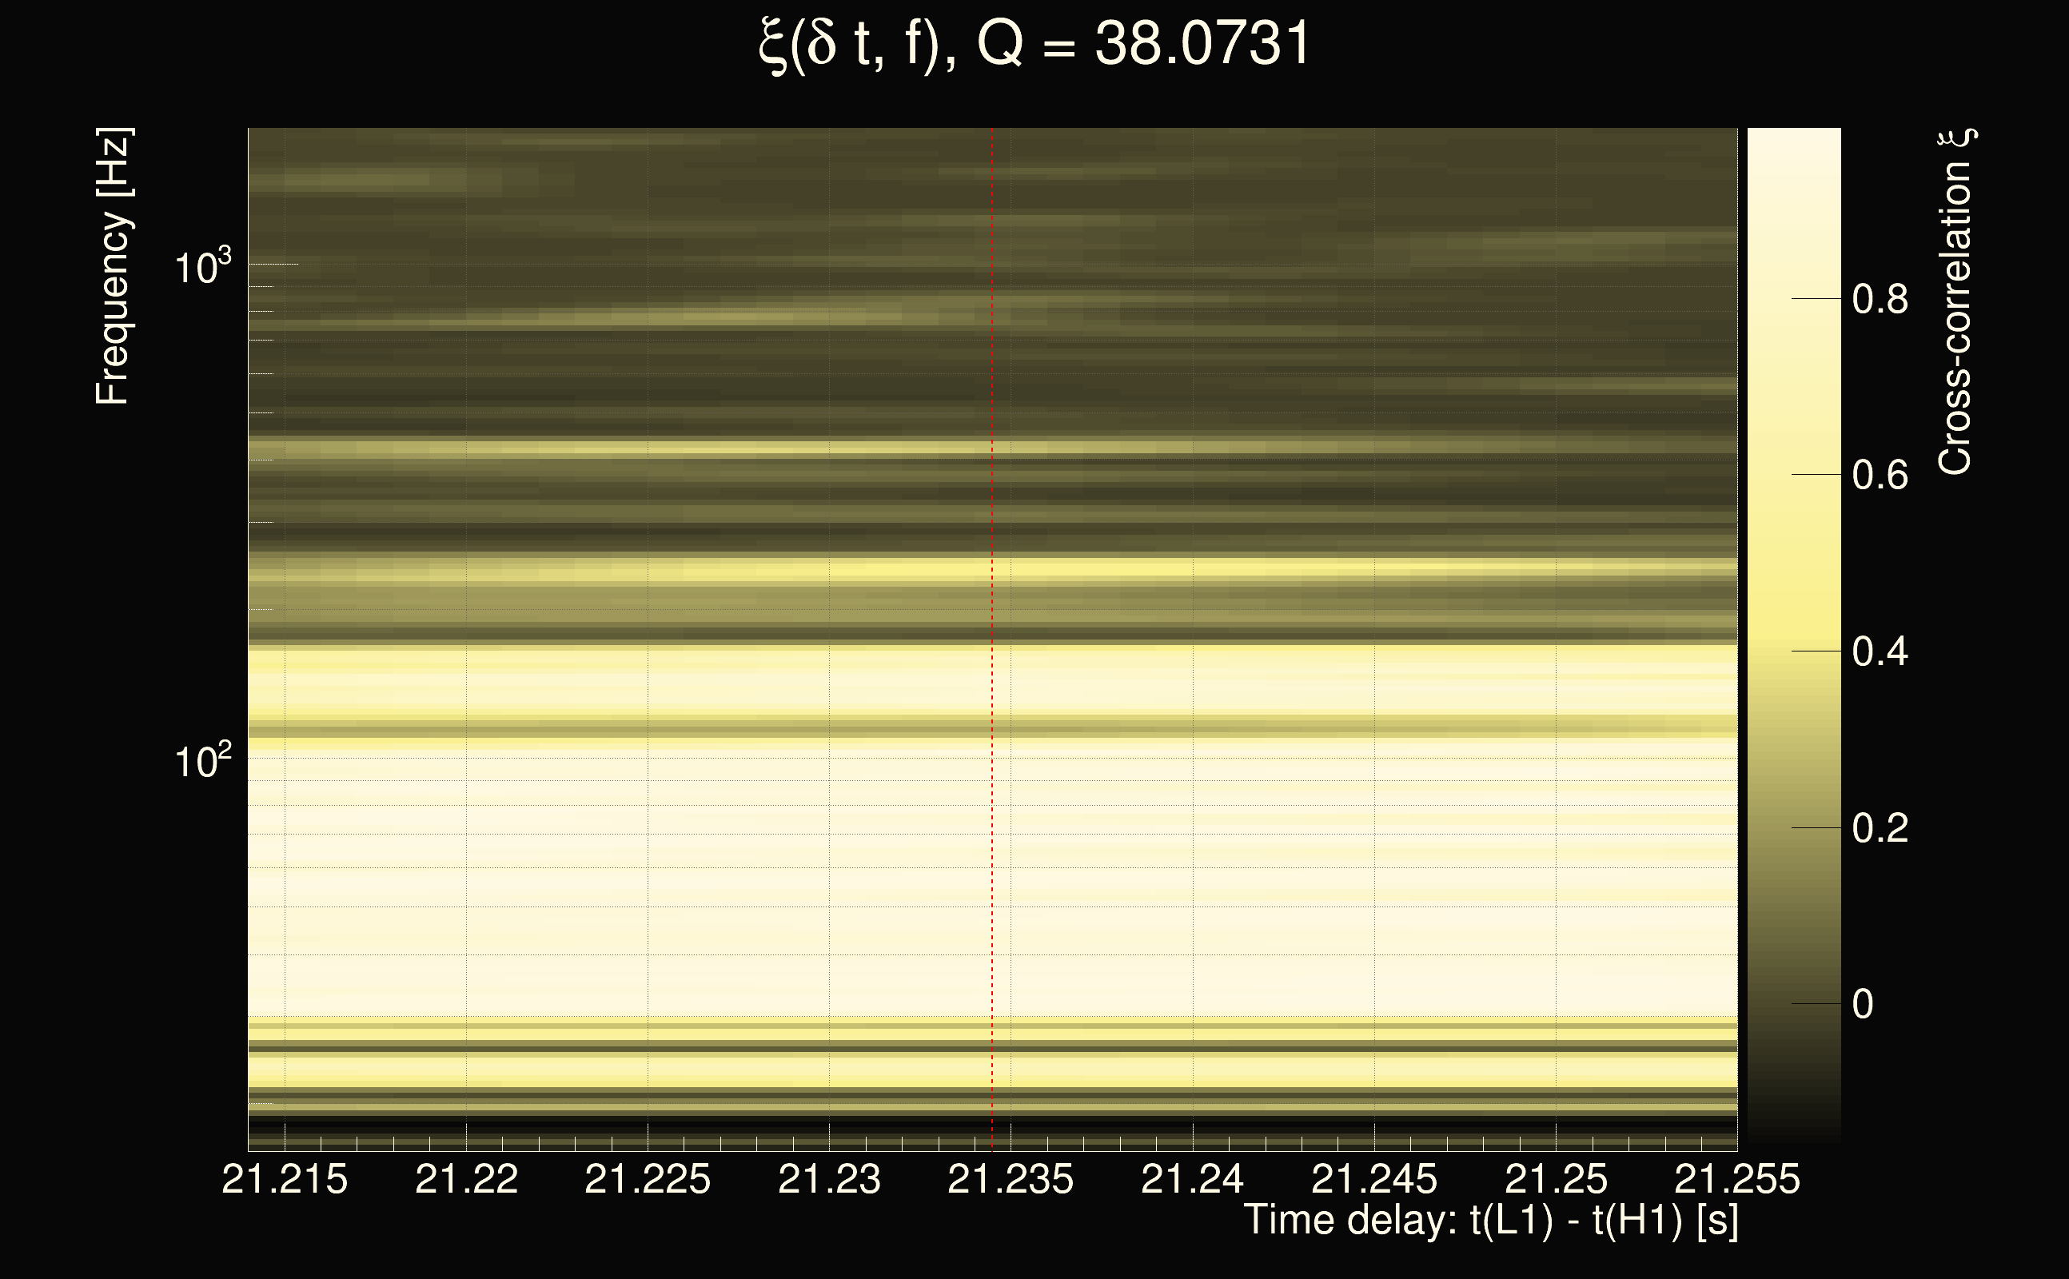Screen dimensions: 2069x1279
Task: Click the 21.22 x-axis tick label
Action: (x=466, y=1179)
